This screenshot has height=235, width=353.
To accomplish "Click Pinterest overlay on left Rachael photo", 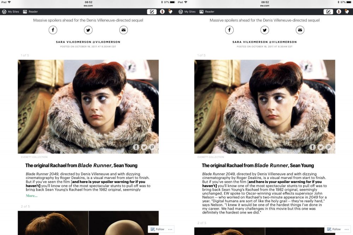I will [152, 147].
